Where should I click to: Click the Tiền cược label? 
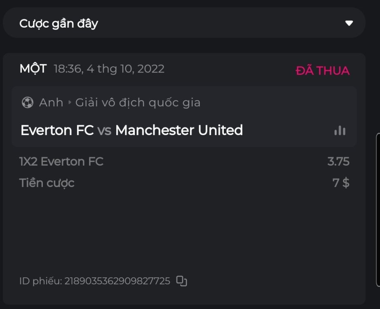click(47, 183)
